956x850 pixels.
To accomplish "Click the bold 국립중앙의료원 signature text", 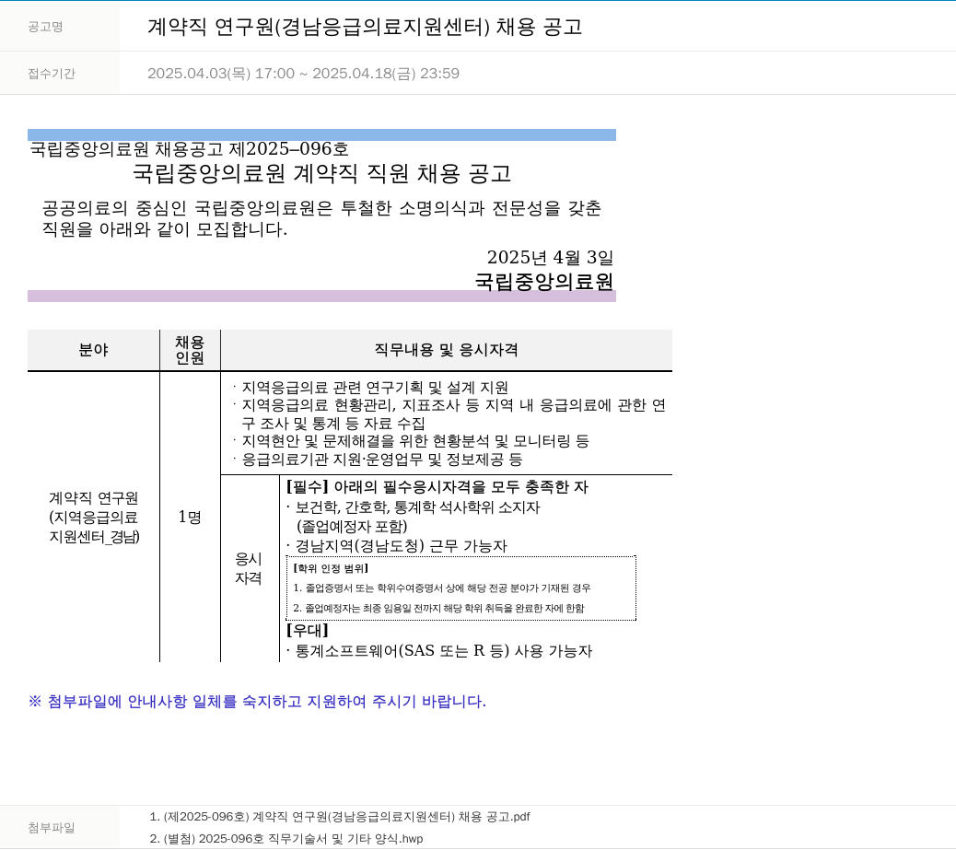I will tap(543, 281).
